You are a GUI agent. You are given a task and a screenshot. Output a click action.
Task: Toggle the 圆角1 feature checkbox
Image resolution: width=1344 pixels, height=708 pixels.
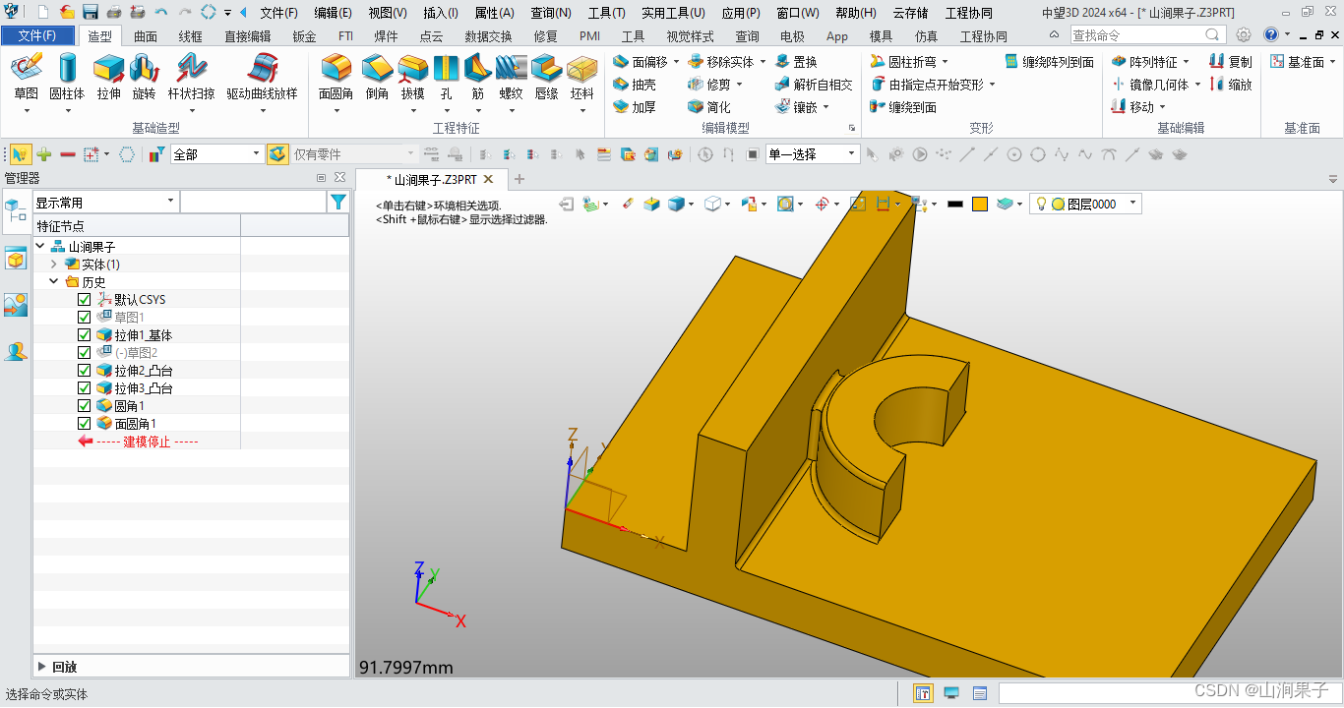(85, 405)
